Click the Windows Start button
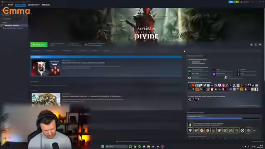 103,147
